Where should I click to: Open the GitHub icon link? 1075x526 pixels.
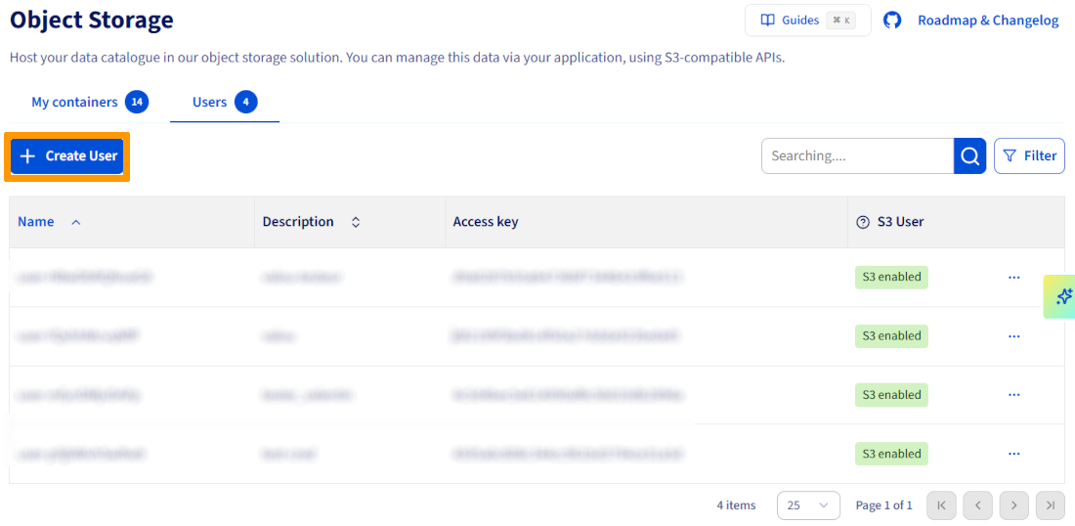point(891,21)
